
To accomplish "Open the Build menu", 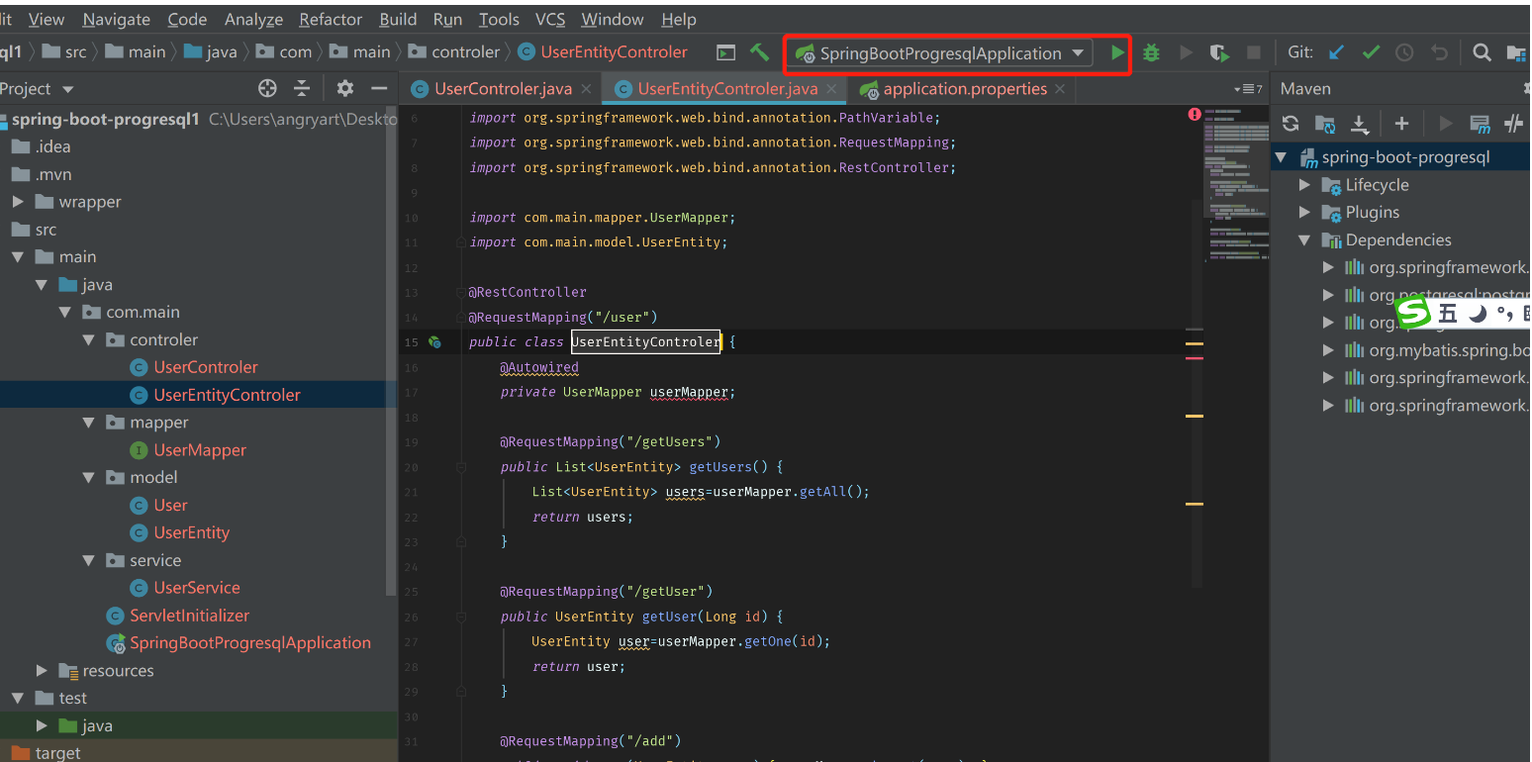I will coord(398,19).
